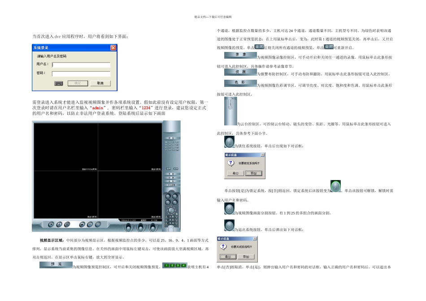Viewport: 426px width, 301px height.
Task: Open the soft keyboard icon in login dialog
Action: [58, 83]
